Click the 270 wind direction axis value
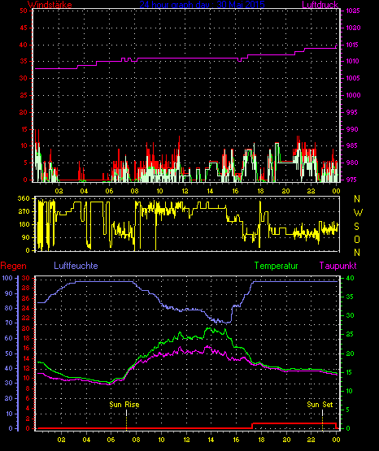The image size is (379, 451). pyautogui.click(x=24, y=212)
